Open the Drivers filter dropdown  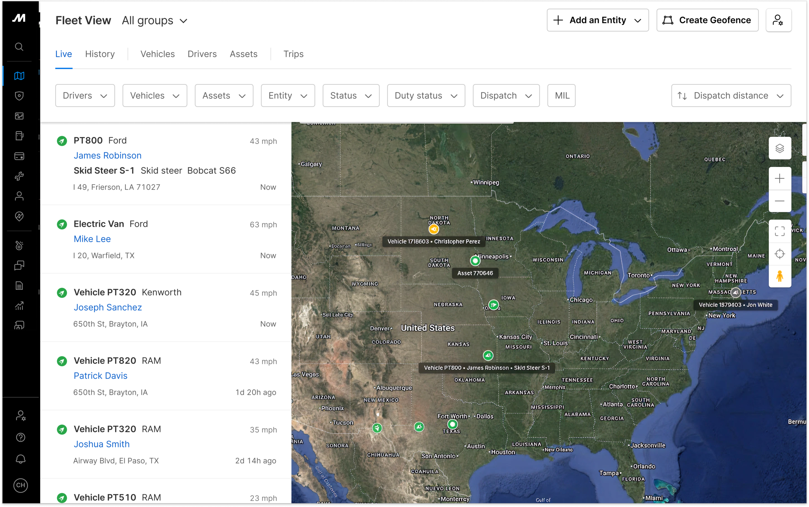point(85,96)
